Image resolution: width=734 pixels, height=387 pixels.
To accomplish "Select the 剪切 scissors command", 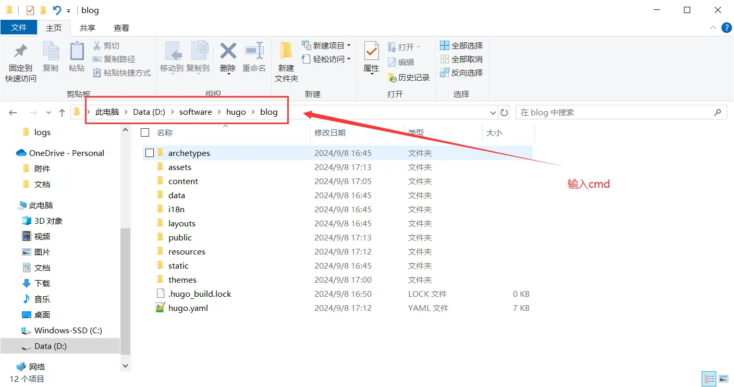I will [x=106, y=46].
